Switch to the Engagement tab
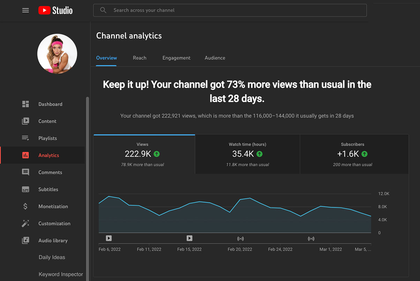The height and width of the screenshot is (281, 420). coord(176,58)
